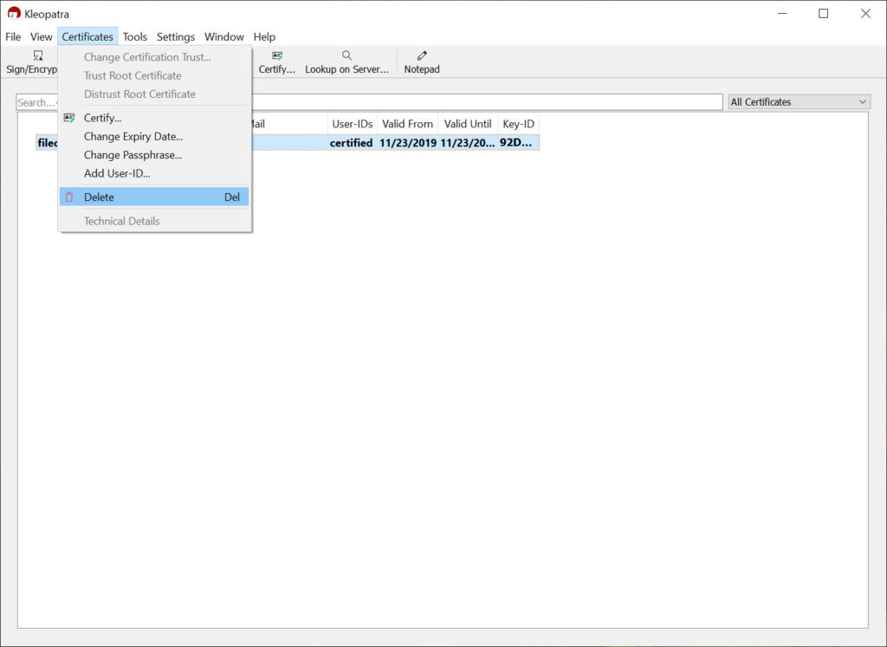Open Notepad via its pencil icon
This screenshot has height=647, width=887.
(422, 55)
